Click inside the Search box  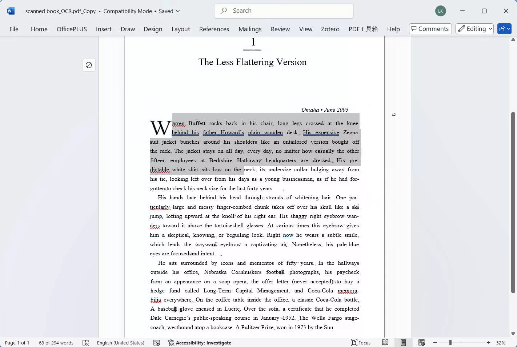point(284,11)
